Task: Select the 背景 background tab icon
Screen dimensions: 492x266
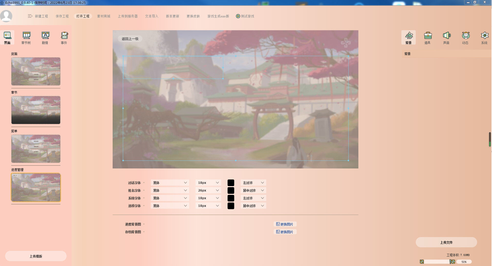Action: (x=409, y=37)
